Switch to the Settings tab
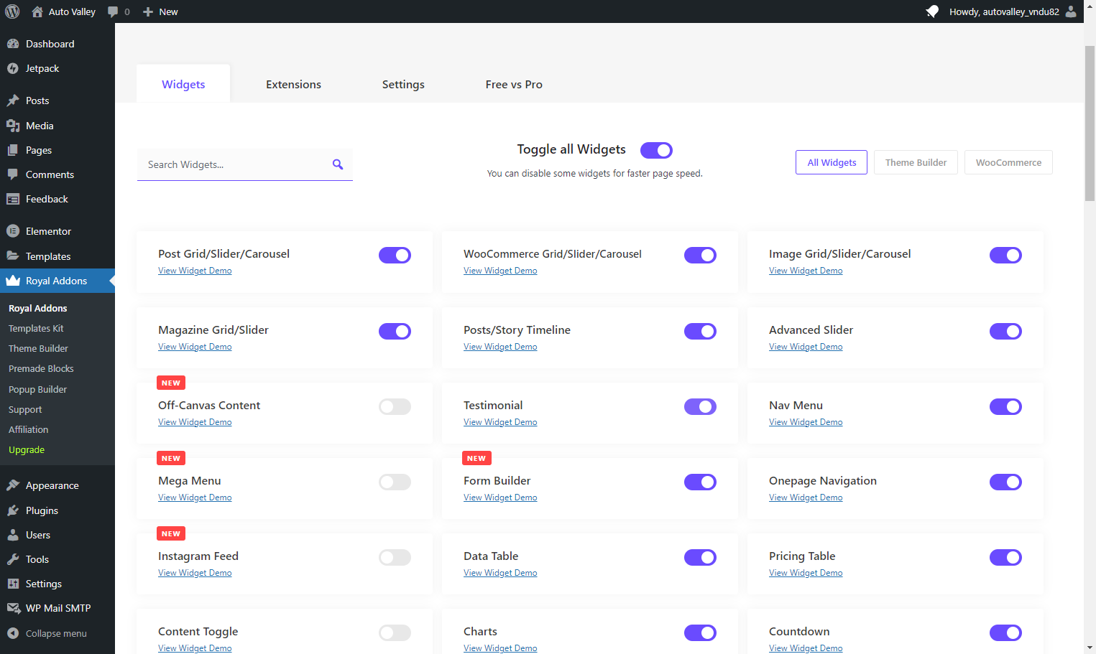 click(403, 84)
